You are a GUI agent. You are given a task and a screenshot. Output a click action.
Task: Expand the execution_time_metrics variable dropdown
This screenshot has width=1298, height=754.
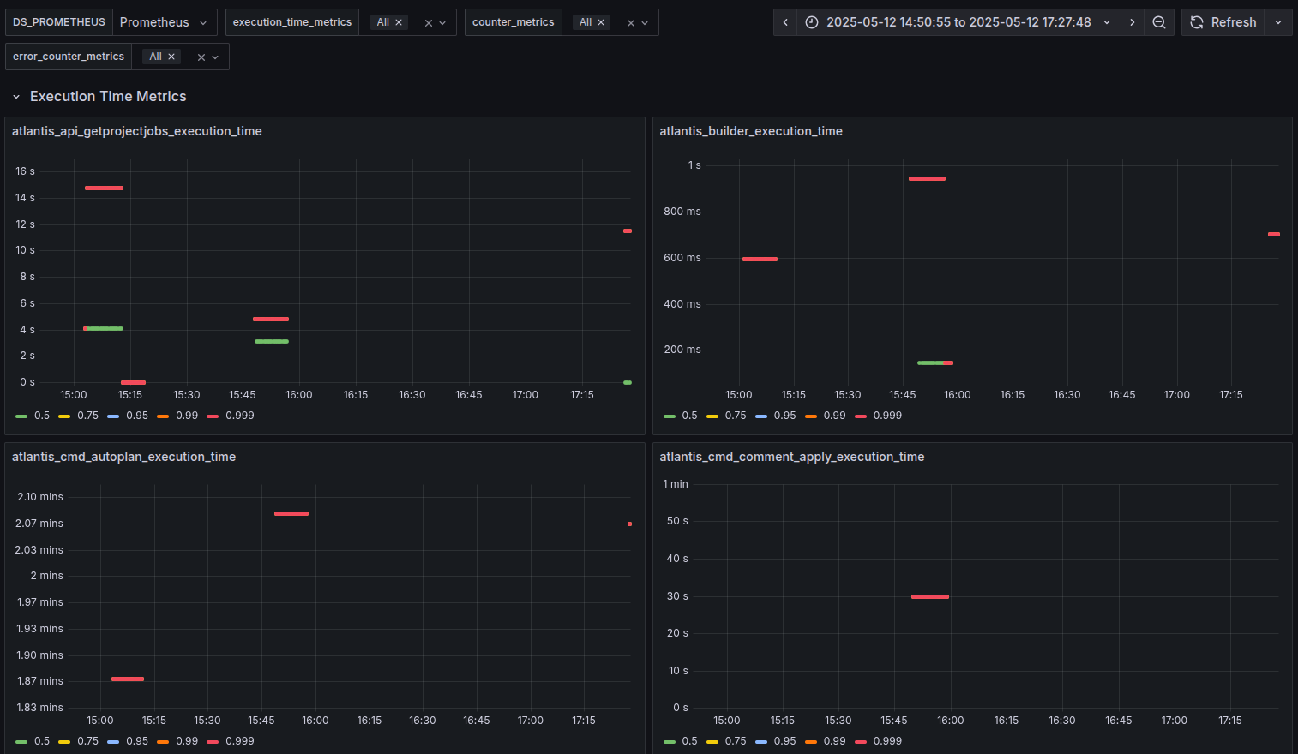pos(442,23)
